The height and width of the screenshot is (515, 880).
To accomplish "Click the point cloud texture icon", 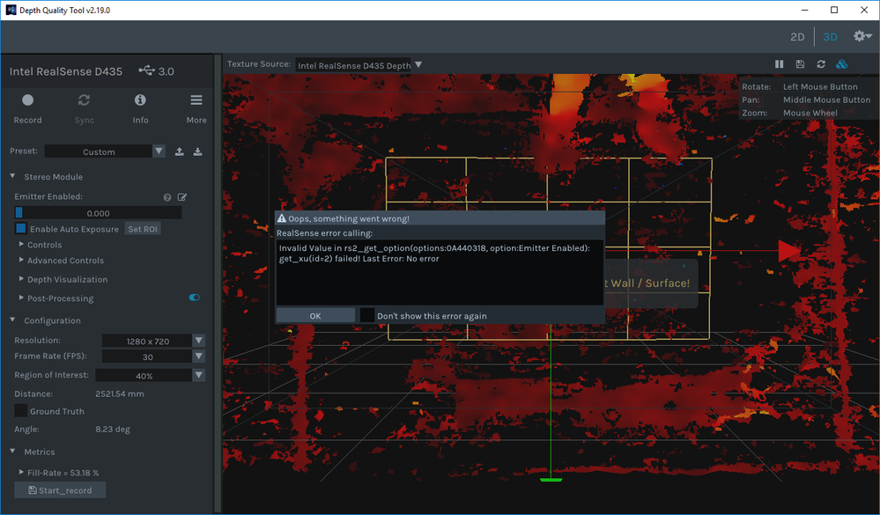I will 842,64.
